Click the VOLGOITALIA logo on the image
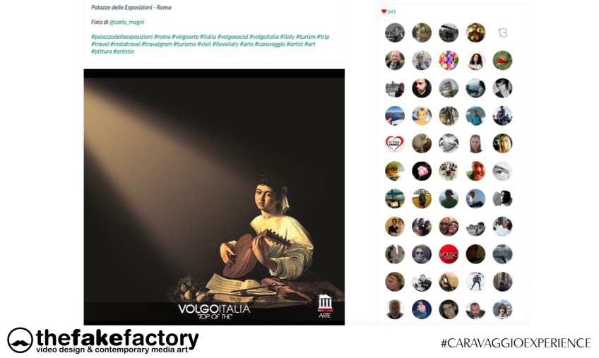Image resolution: width=599 pixels, height=358 pixels. (214, 311)
